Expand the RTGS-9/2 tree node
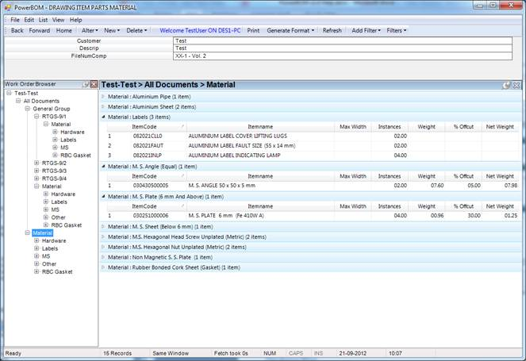 (36, 163)
